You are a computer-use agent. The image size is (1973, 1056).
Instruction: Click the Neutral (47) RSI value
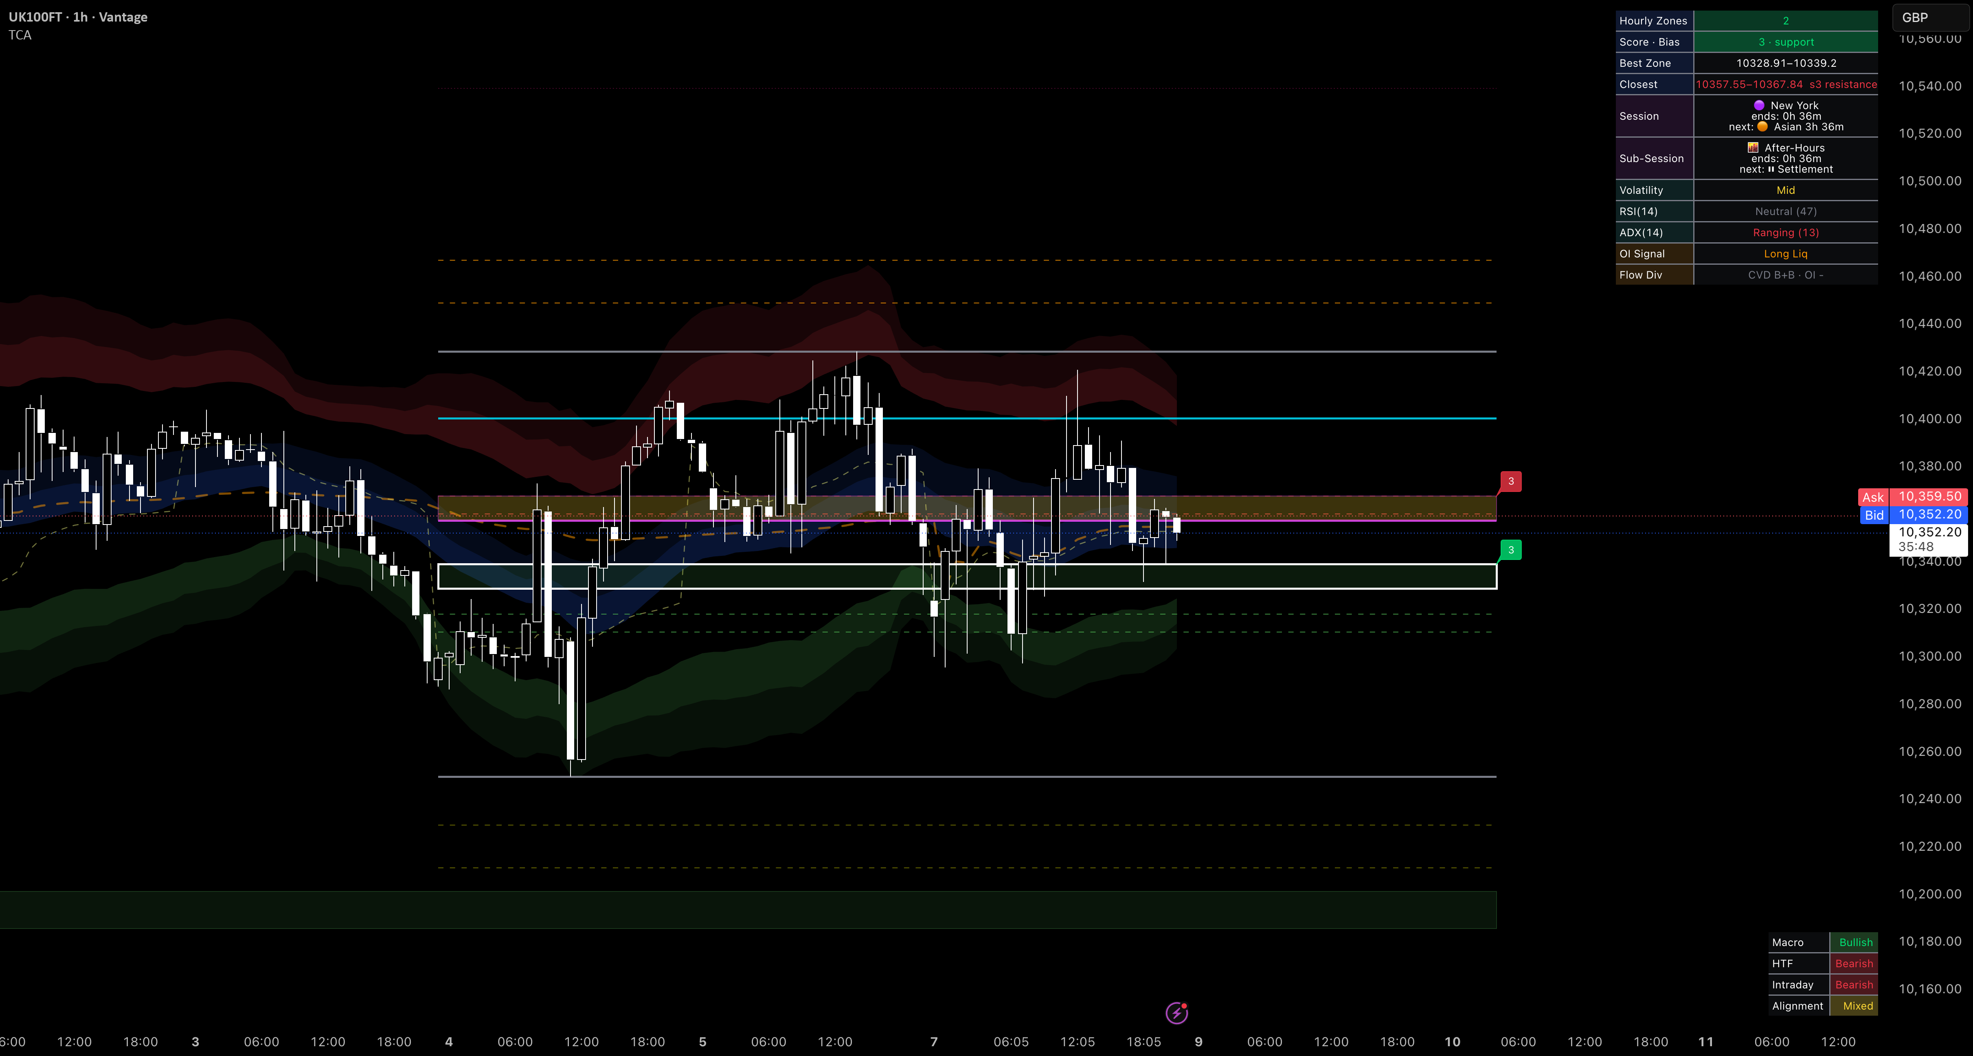[x=1785, y=211]
